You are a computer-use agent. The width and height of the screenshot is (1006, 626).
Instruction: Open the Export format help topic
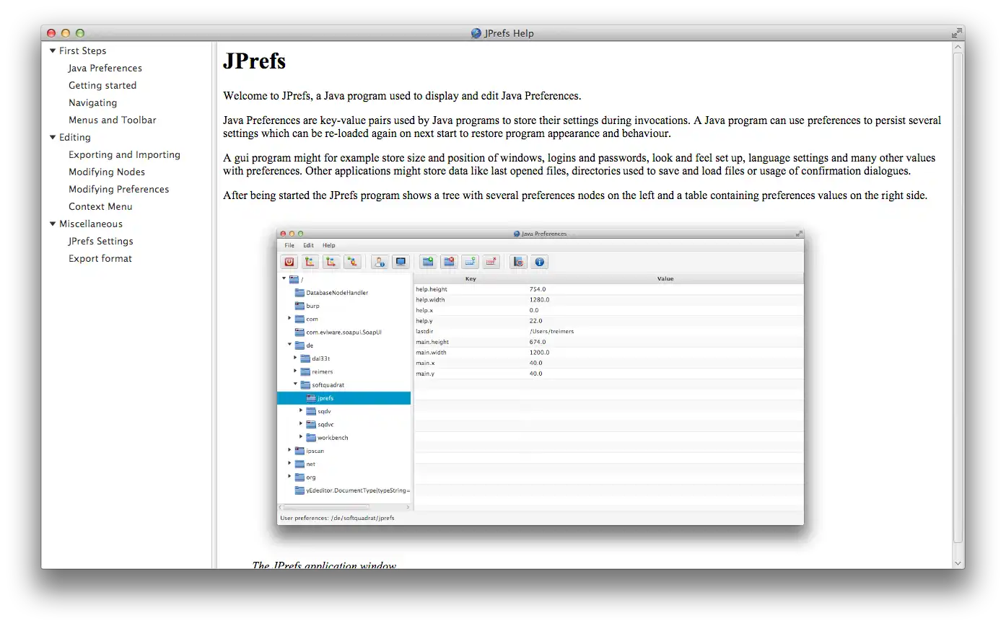[100, 258]
